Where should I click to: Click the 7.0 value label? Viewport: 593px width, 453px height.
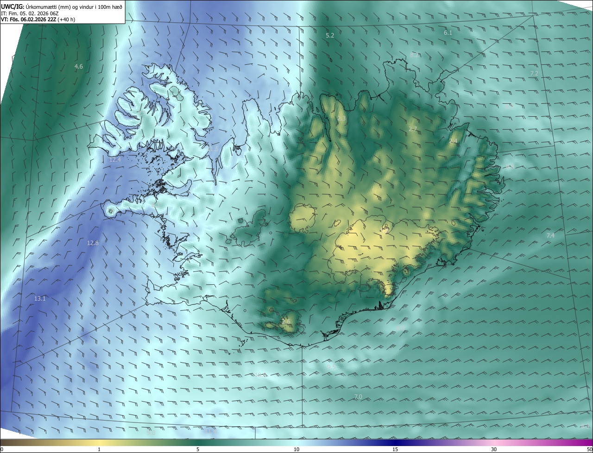[358, 397]
